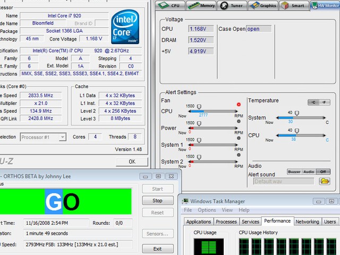Click the ORTHOS start time field

tap(56, 223)
